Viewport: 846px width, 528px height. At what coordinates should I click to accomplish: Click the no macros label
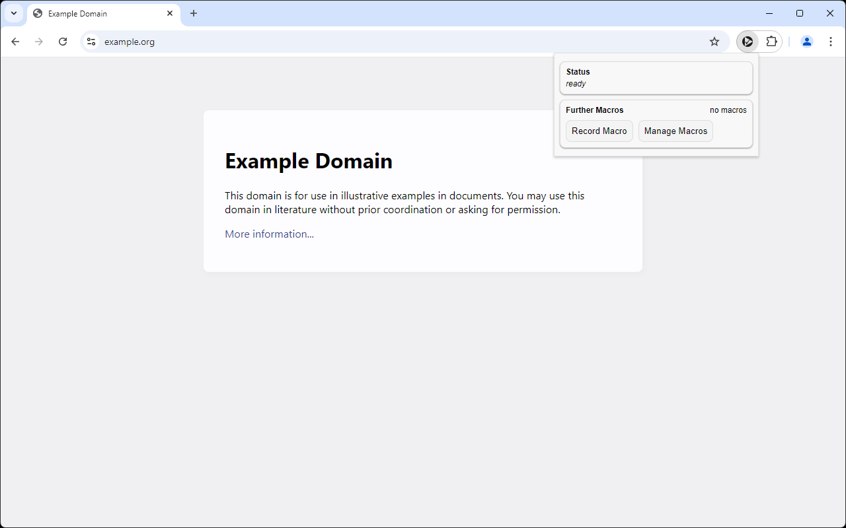[728, 110]
